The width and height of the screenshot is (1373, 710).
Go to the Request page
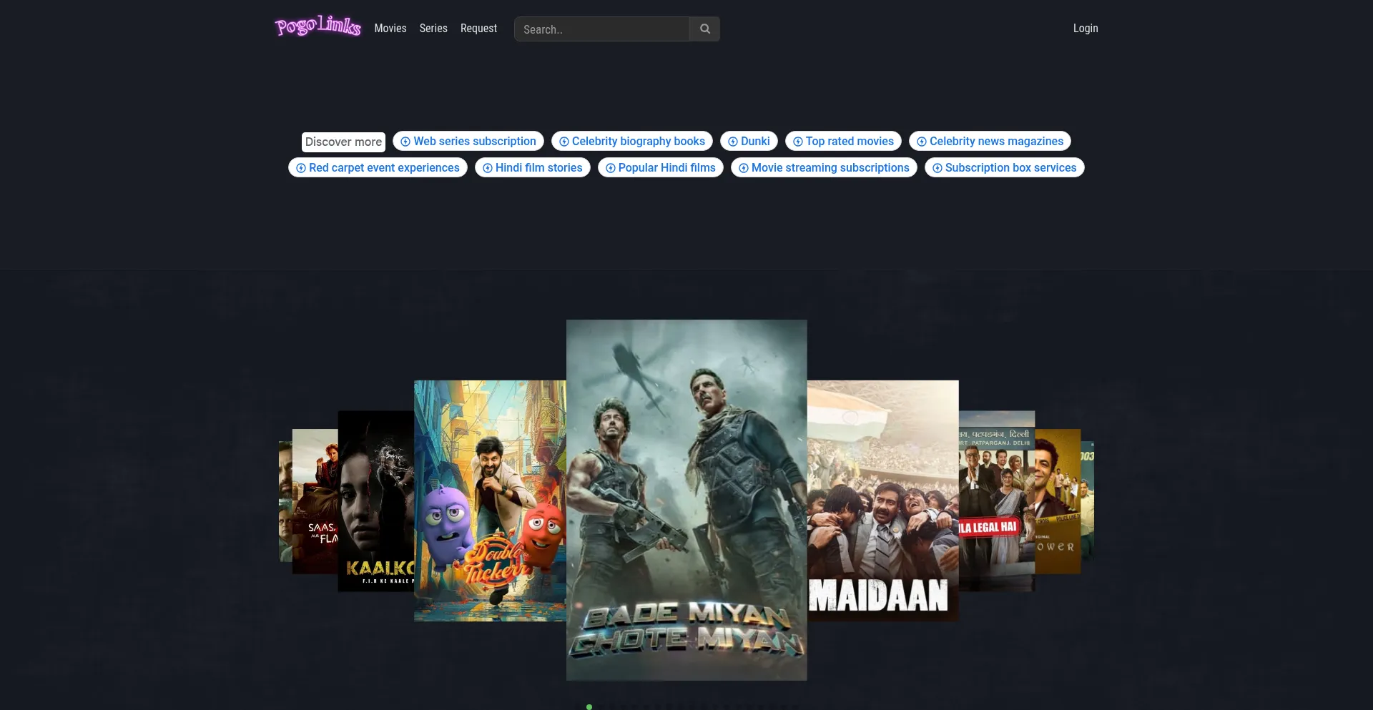tap(478, 29)
